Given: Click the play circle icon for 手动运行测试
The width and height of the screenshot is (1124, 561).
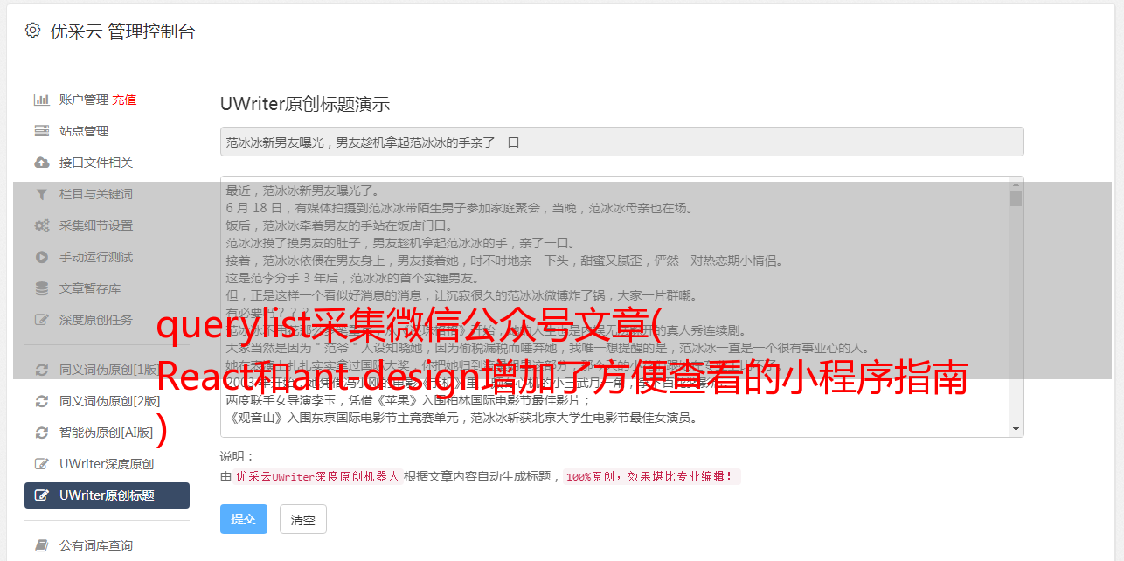Looking at the screenshot, I should (41, 257).
